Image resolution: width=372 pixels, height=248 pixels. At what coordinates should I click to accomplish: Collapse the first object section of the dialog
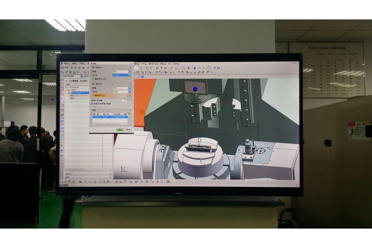pyautogui.click(x=131, y=68)
